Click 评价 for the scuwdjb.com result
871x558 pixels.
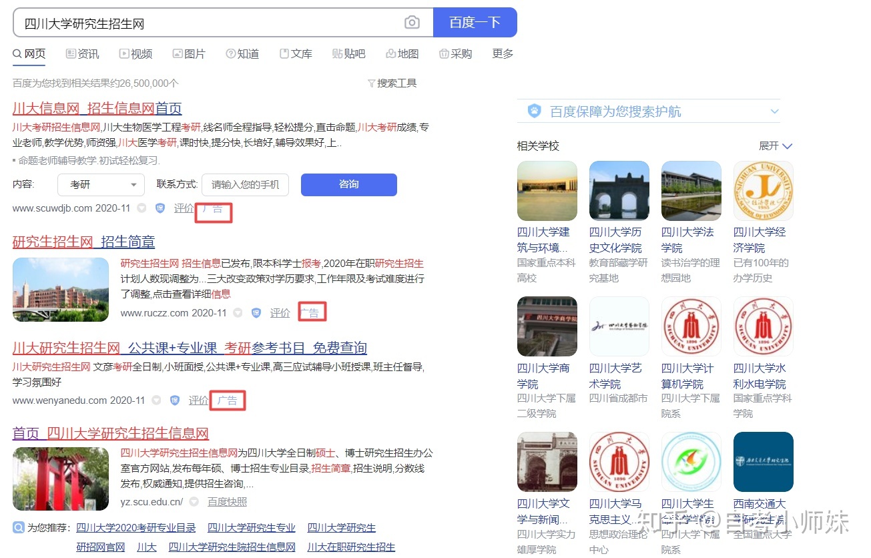(184, 208)
